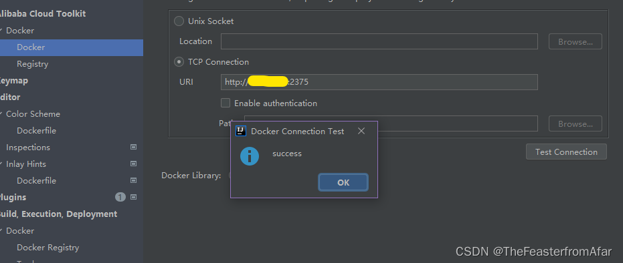
Task: Enable the authentication checkbox
Action: point(226,103)
